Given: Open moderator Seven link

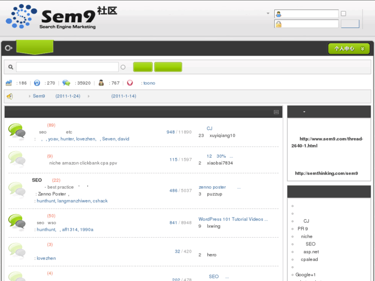Looking at the screenshot, I should [x=109, y=139].
